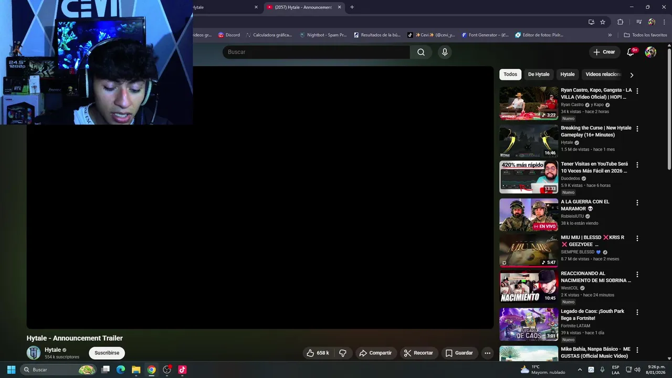The image size is (672, 378).
Task: Like the Hytale Announcement Trailer video
Action: tap(318, 353)
